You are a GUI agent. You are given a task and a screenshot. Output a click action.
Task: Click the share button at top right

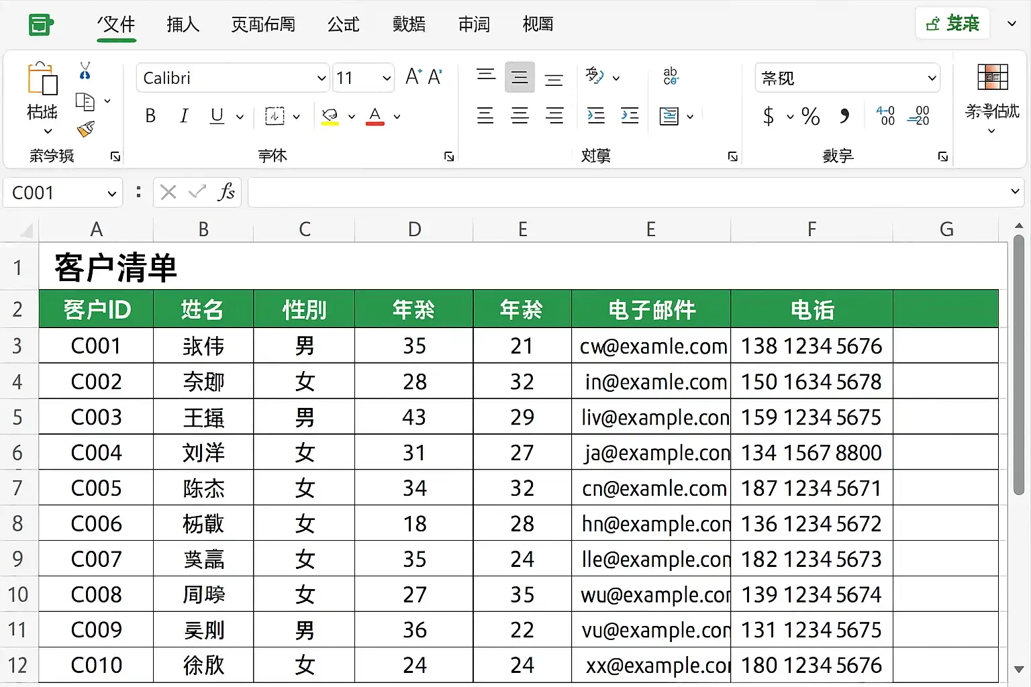pyautogui.click(x=952, y=24)
